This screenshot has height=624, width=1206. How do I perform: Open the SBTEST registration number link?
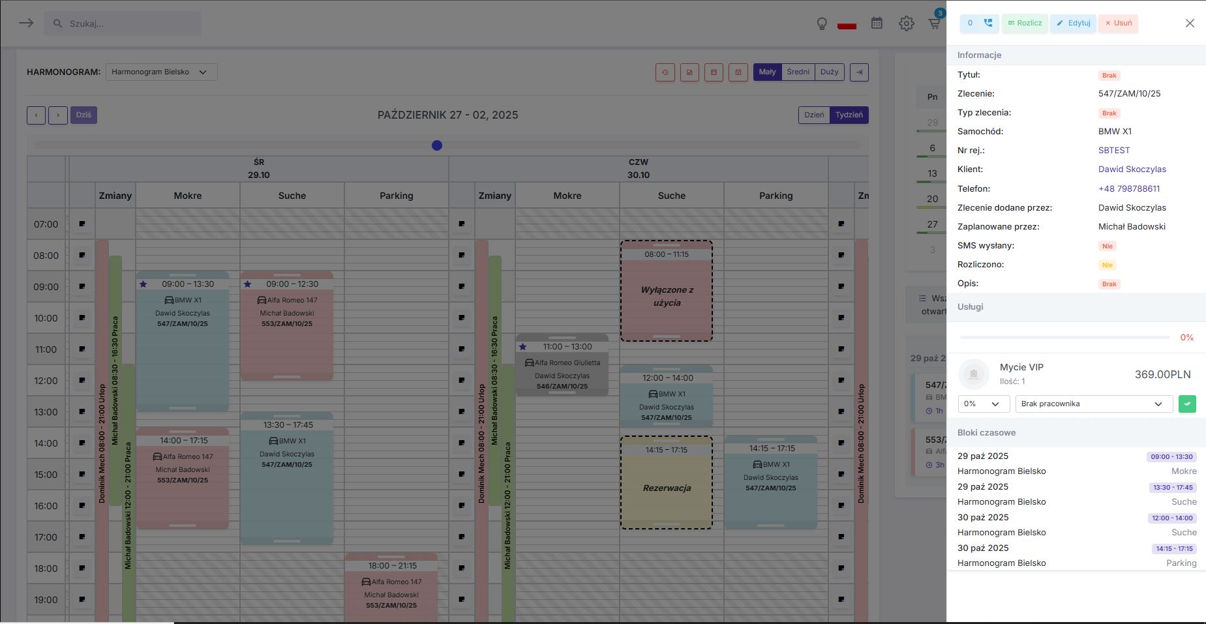[1113, 150]
